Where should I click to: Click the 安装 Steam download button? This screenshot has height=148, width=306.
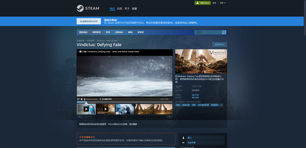(x=203, y=3)
